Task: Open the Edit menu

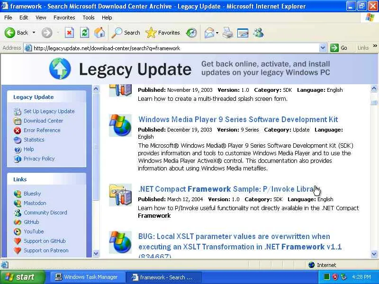Action: click(24, 18)
